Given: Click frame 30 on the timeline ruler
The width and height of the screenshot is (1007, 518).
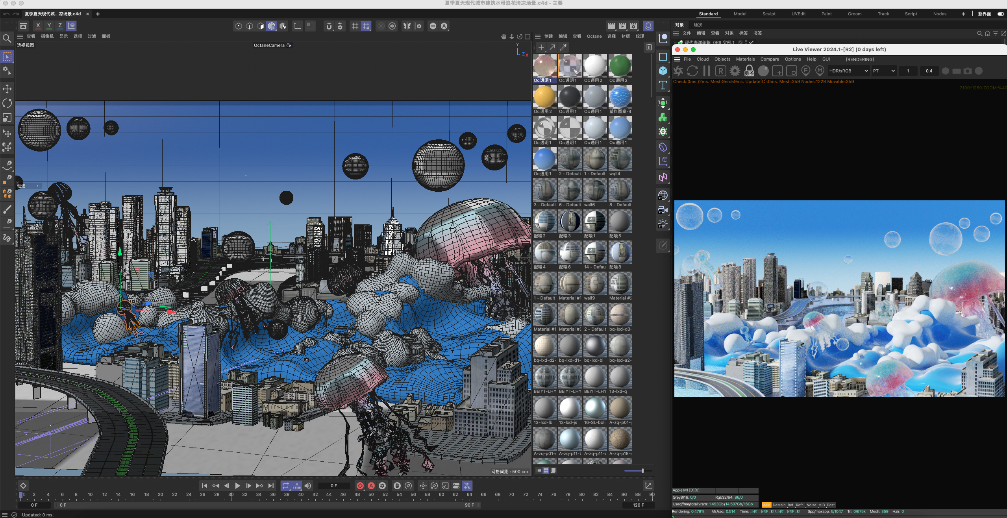Looking at the screenshot, I should click(231, 495).
